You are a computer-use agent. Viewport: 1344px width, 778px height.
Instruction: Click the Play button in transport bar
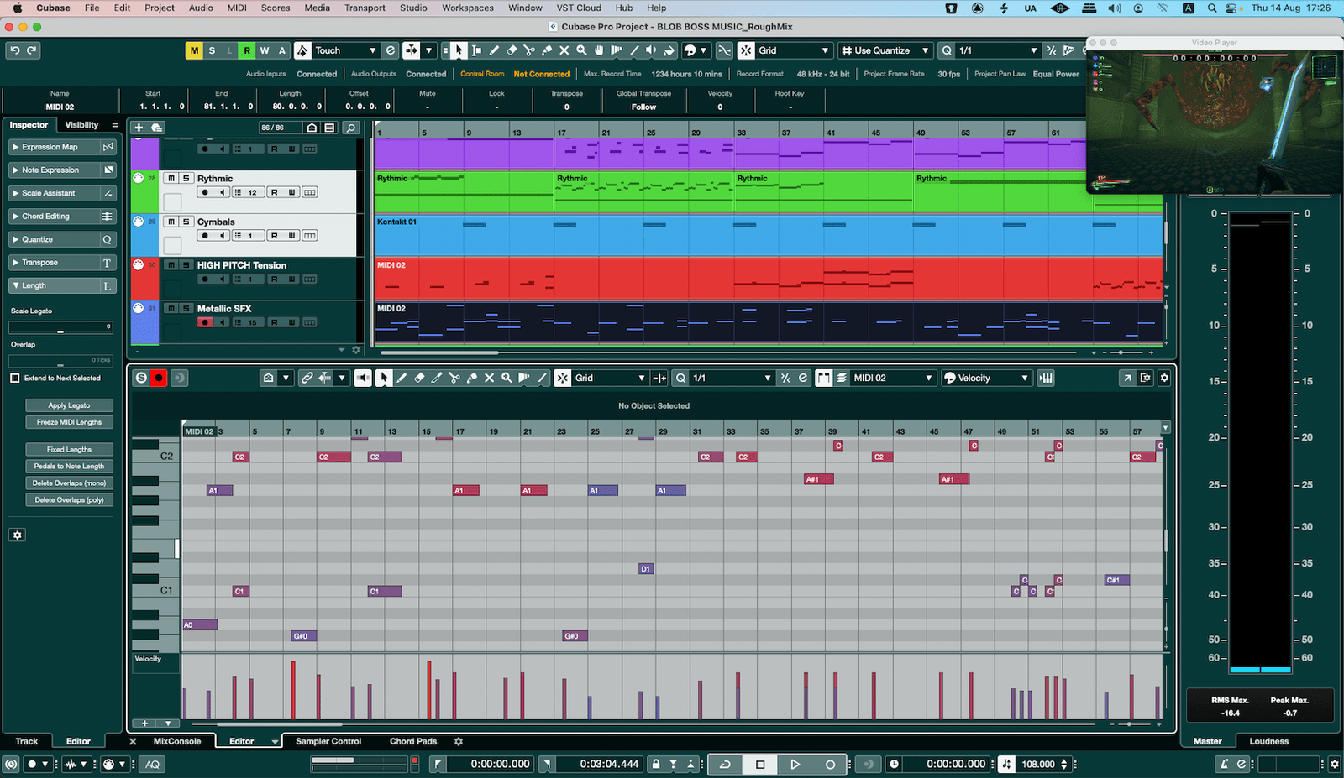795,764
